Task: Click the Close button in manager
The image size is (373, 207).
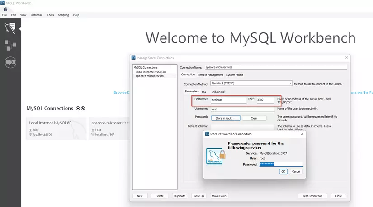Action: 339,196
